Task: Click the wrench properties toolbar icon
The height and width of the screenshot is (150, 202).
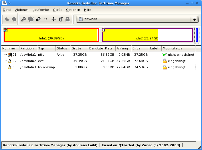Action: pyautogui.click(x=24, y=19)
